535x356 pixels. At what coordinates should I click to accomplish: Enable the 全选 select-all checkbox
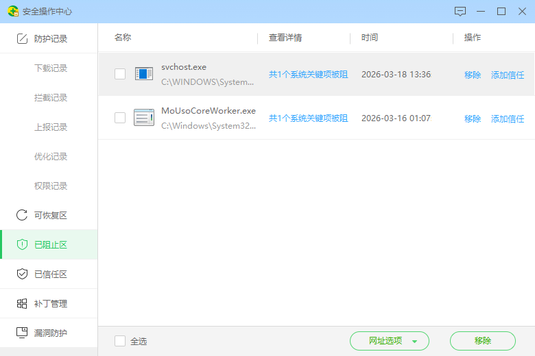click(x=120, y=341)
